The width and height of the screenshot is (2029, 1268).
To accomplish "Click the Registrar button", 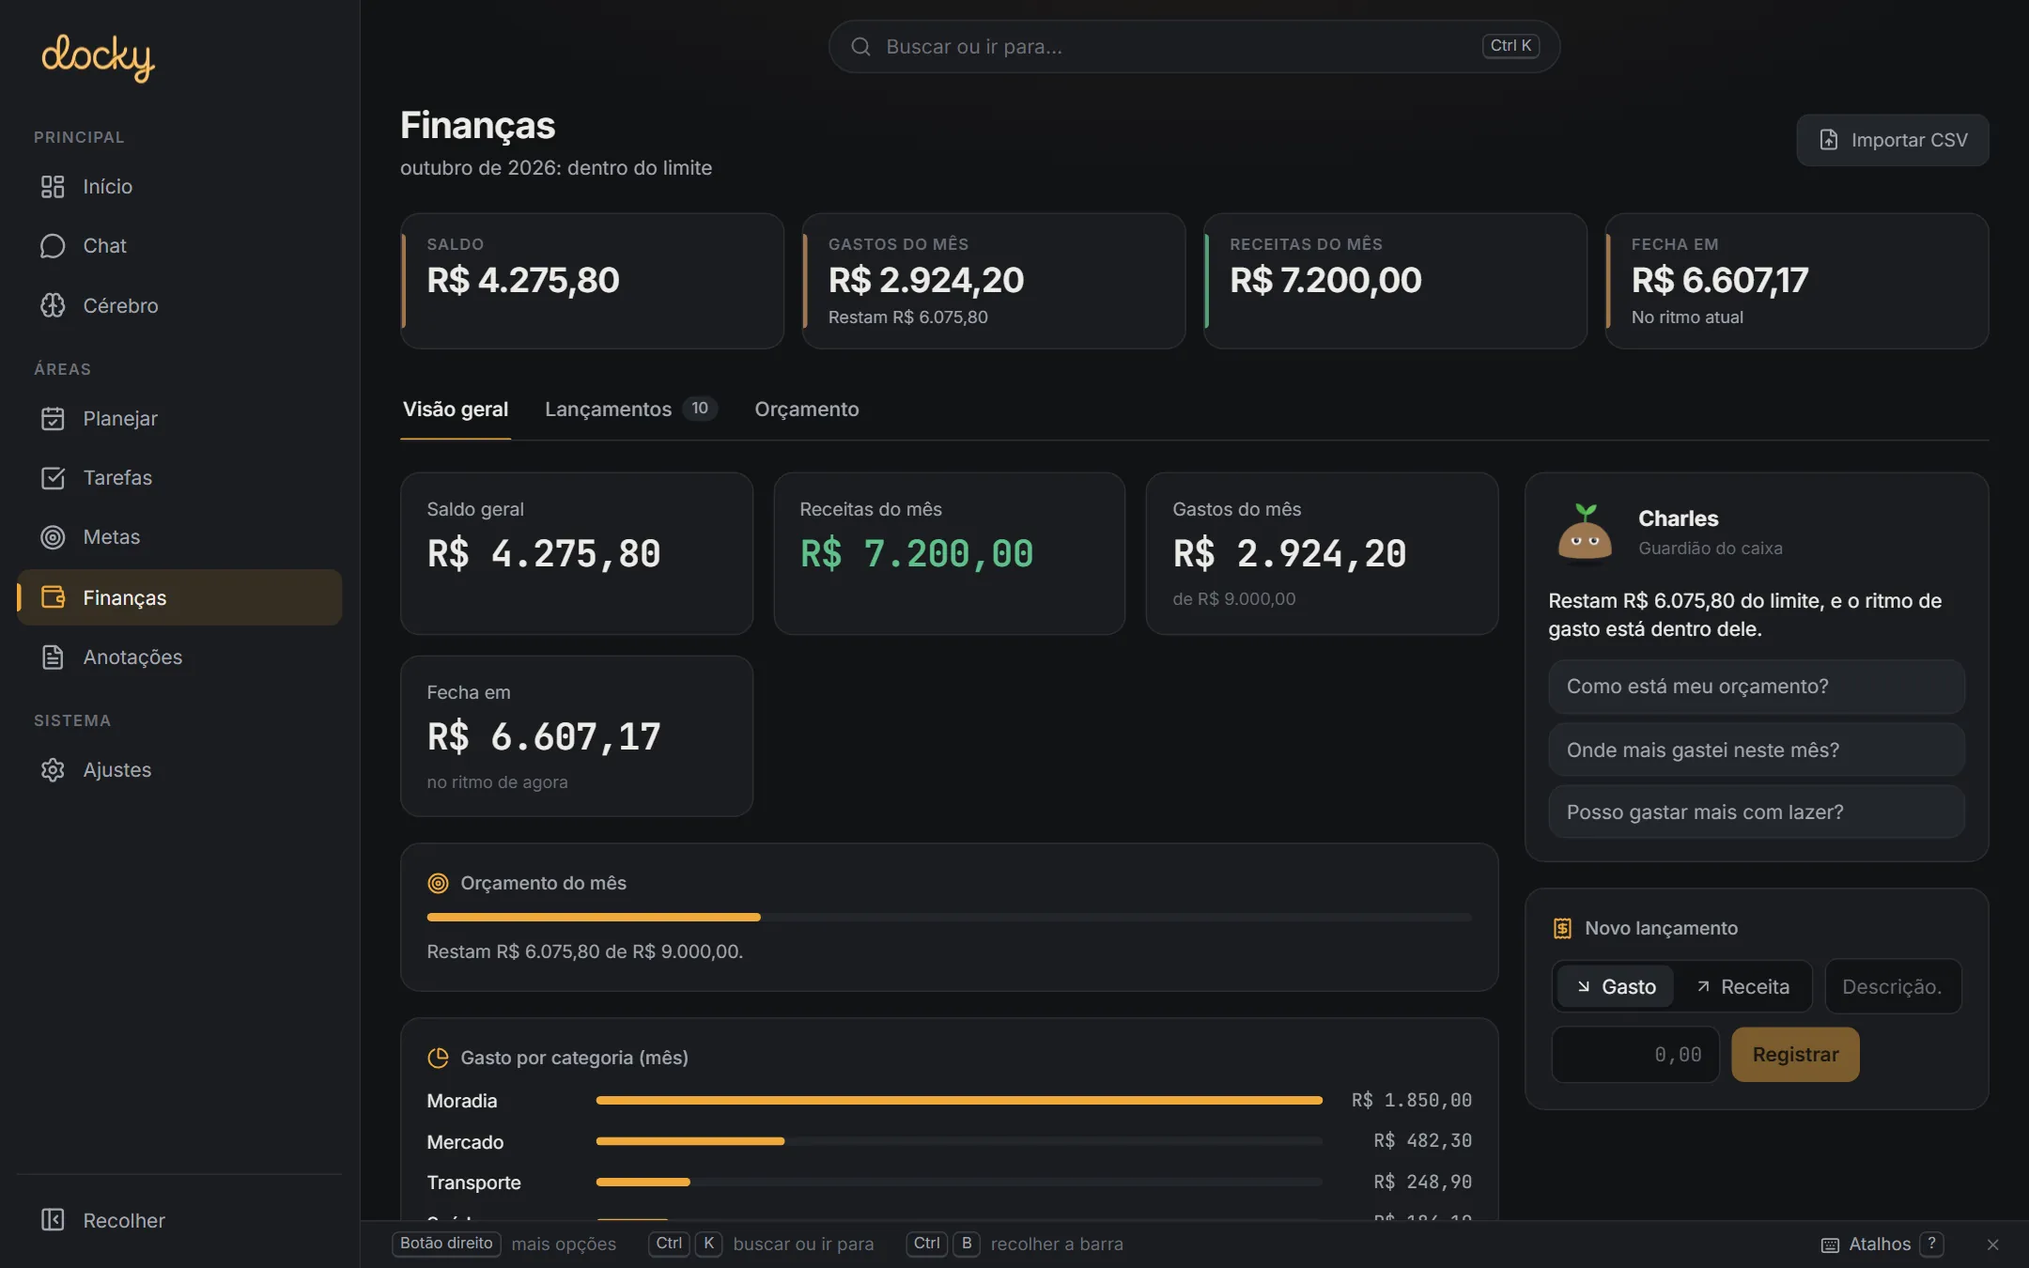I will click(x=1795, y=1055).
